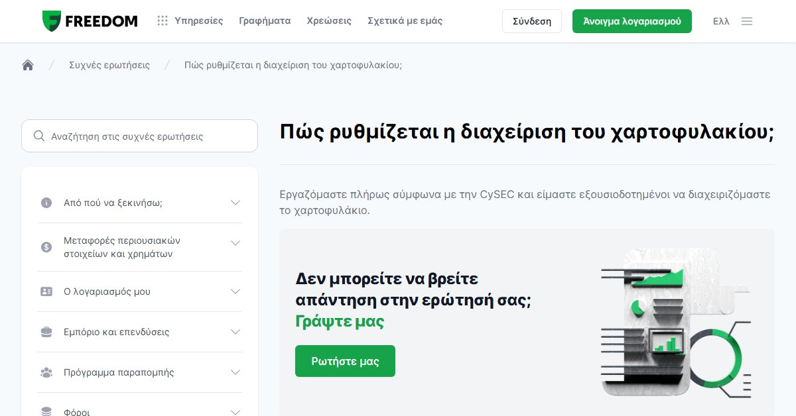Click the Από πού να ξεκινήσω; category label
The width and height of the screenshot is (796, 416).
pos(113,203)
